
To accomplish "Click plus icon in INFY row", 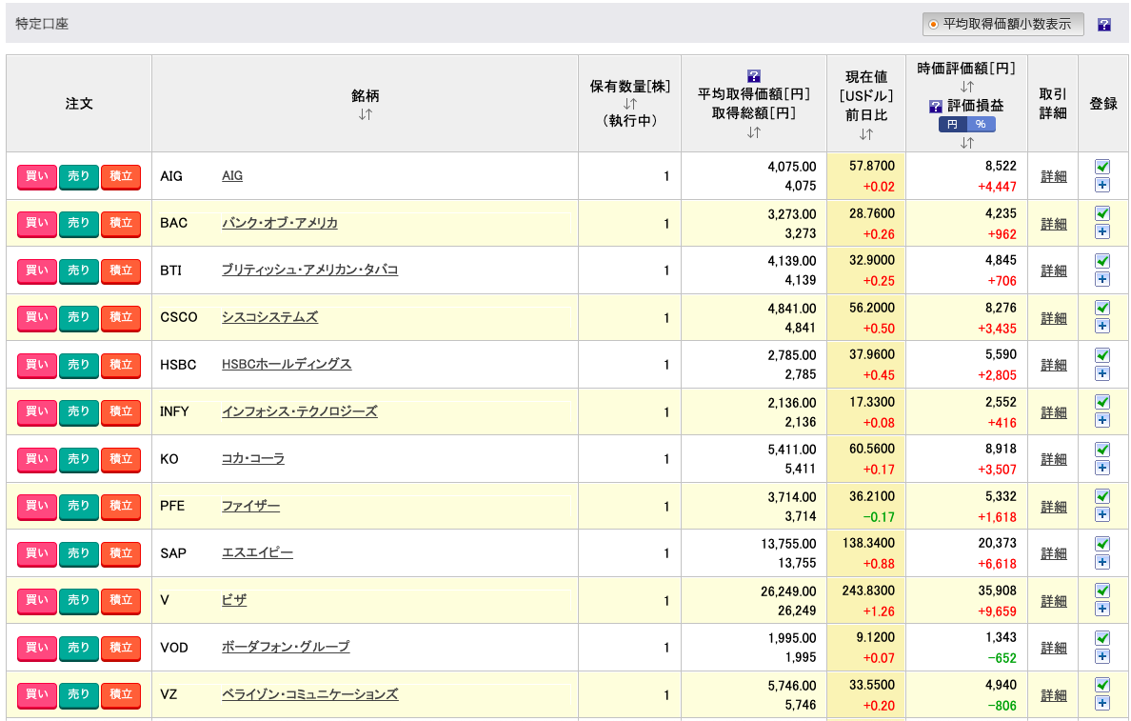I will click(x=1102, y=420).
